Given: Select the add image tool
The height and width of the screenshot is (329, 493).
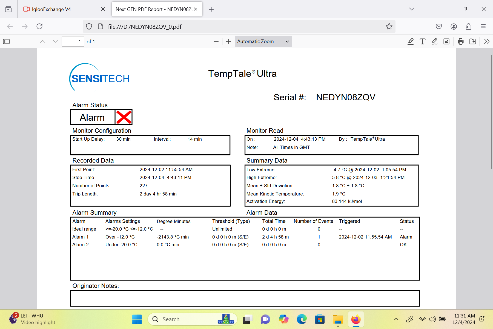Looking at the screenshot, I should coord(446,41).
